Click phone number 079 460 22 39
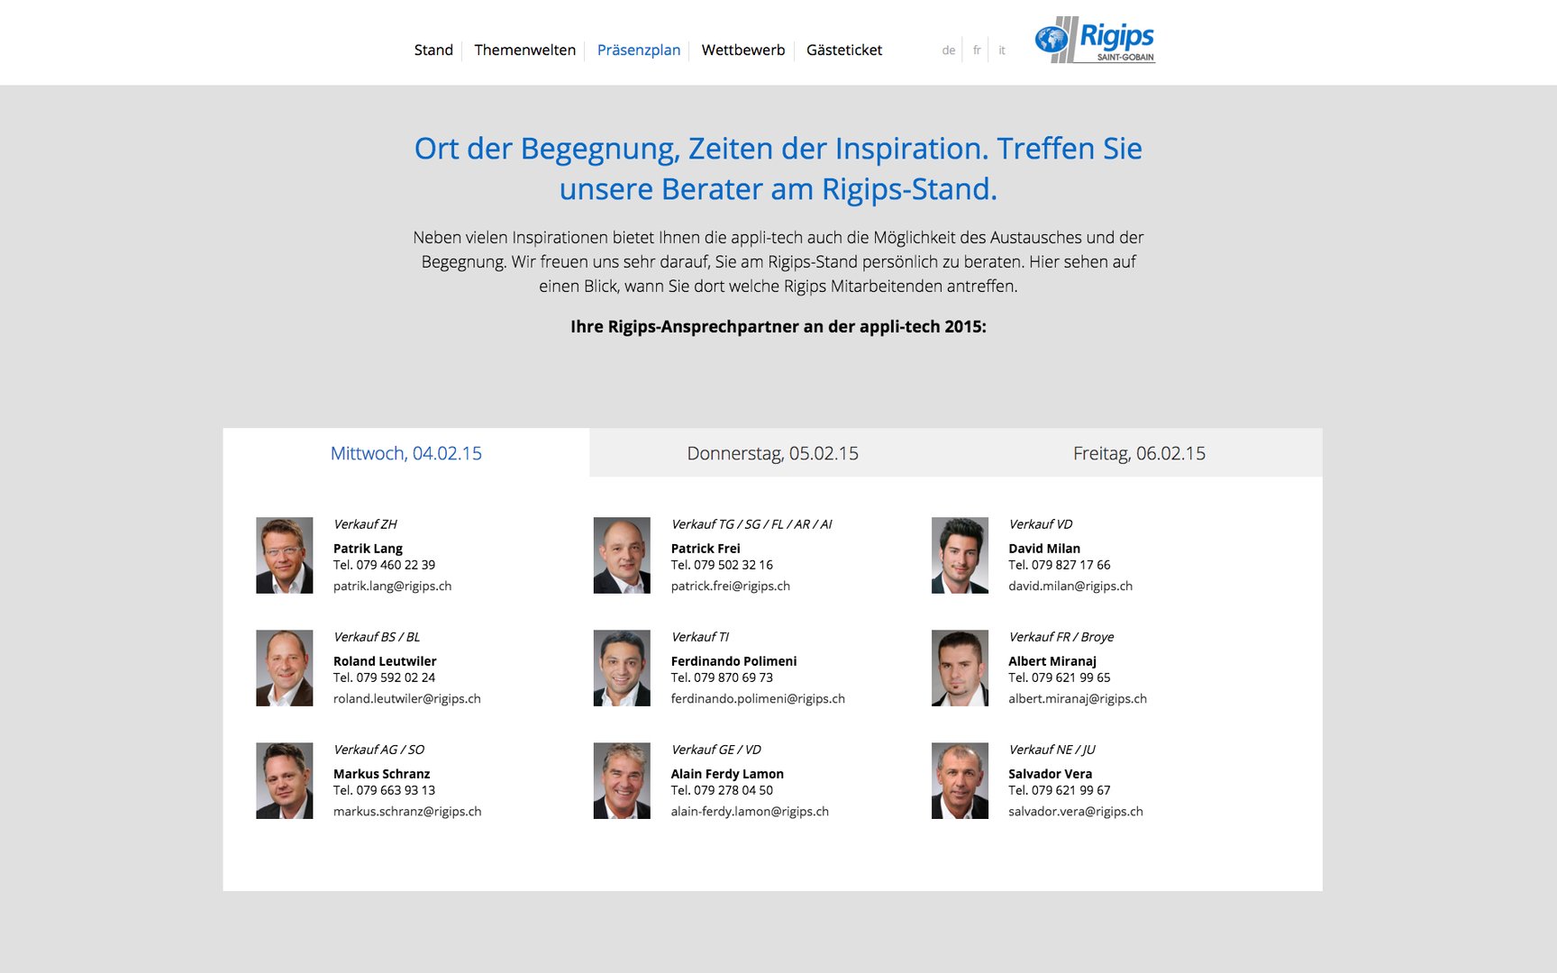 point(396,565)
